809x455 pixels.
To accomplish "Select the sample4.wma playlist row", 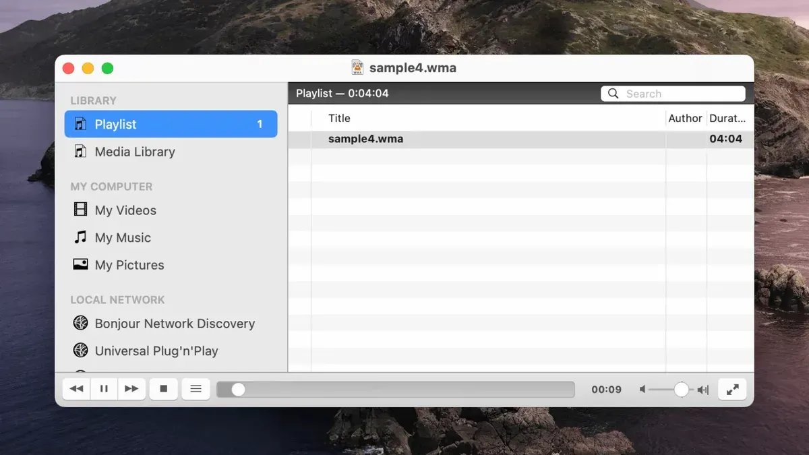I will tap(520, 140).
